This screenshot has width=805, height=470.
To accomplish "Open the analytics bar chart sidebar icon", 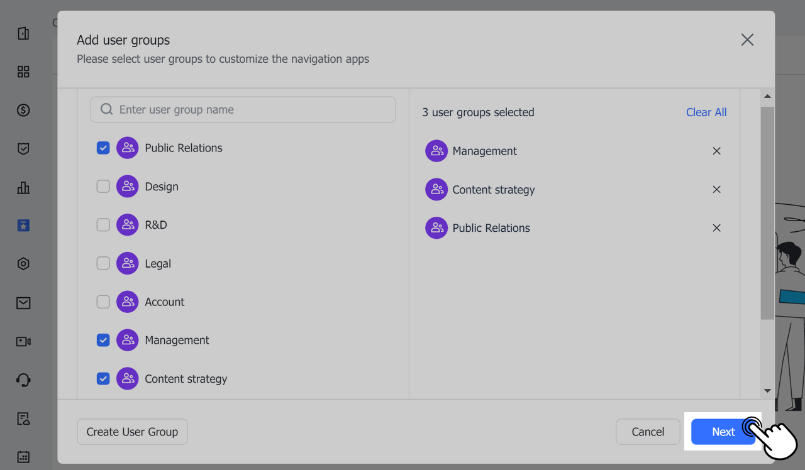I will pyautogui.click(x=23, y=187).
